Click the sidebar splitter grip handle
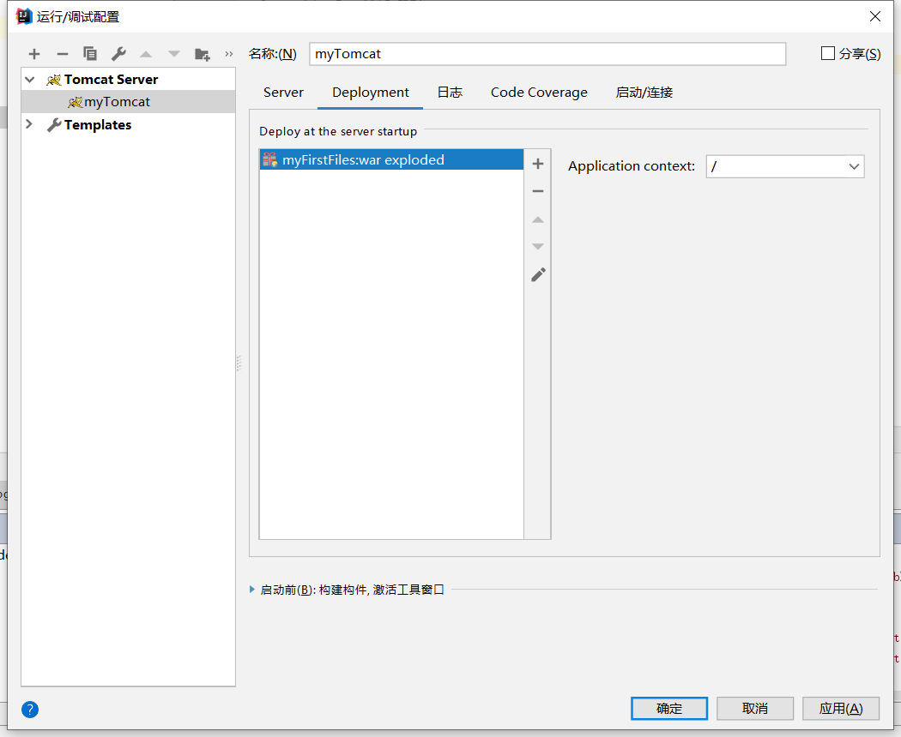Image resolution: width=901 pixels, height=737 pixels. (x=239, y=363)
